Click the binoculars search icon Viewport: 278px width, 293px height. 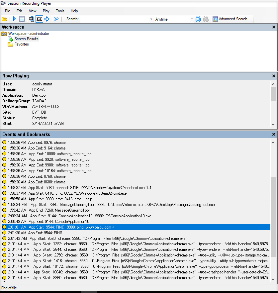(198, 19)
